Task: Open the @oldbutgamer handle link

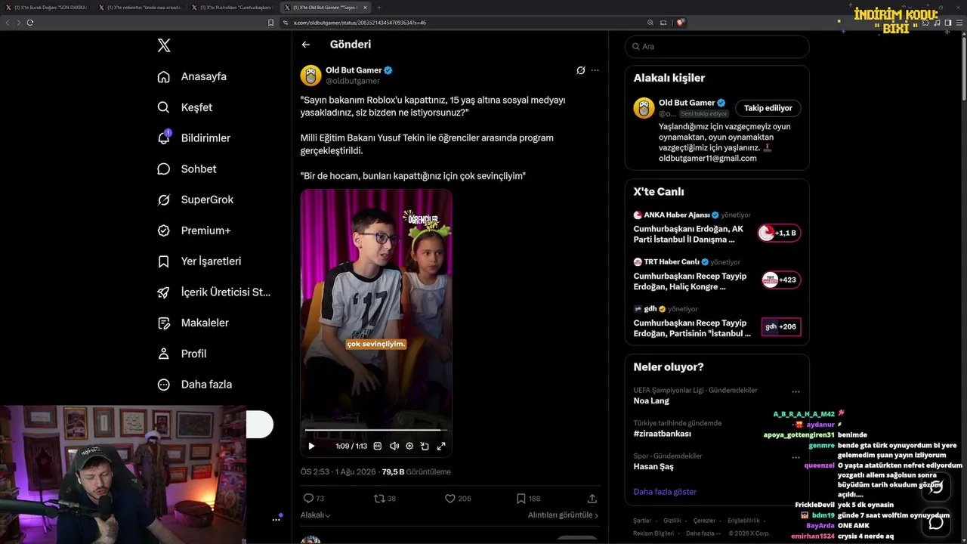Action: click(x=353, y=81)
